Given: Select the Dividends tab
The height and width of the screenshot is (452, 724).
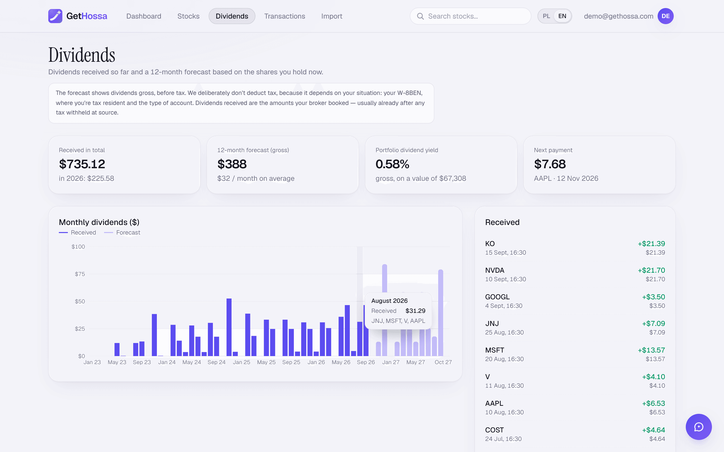Looking at the screenshot, I should coord(232,16).
